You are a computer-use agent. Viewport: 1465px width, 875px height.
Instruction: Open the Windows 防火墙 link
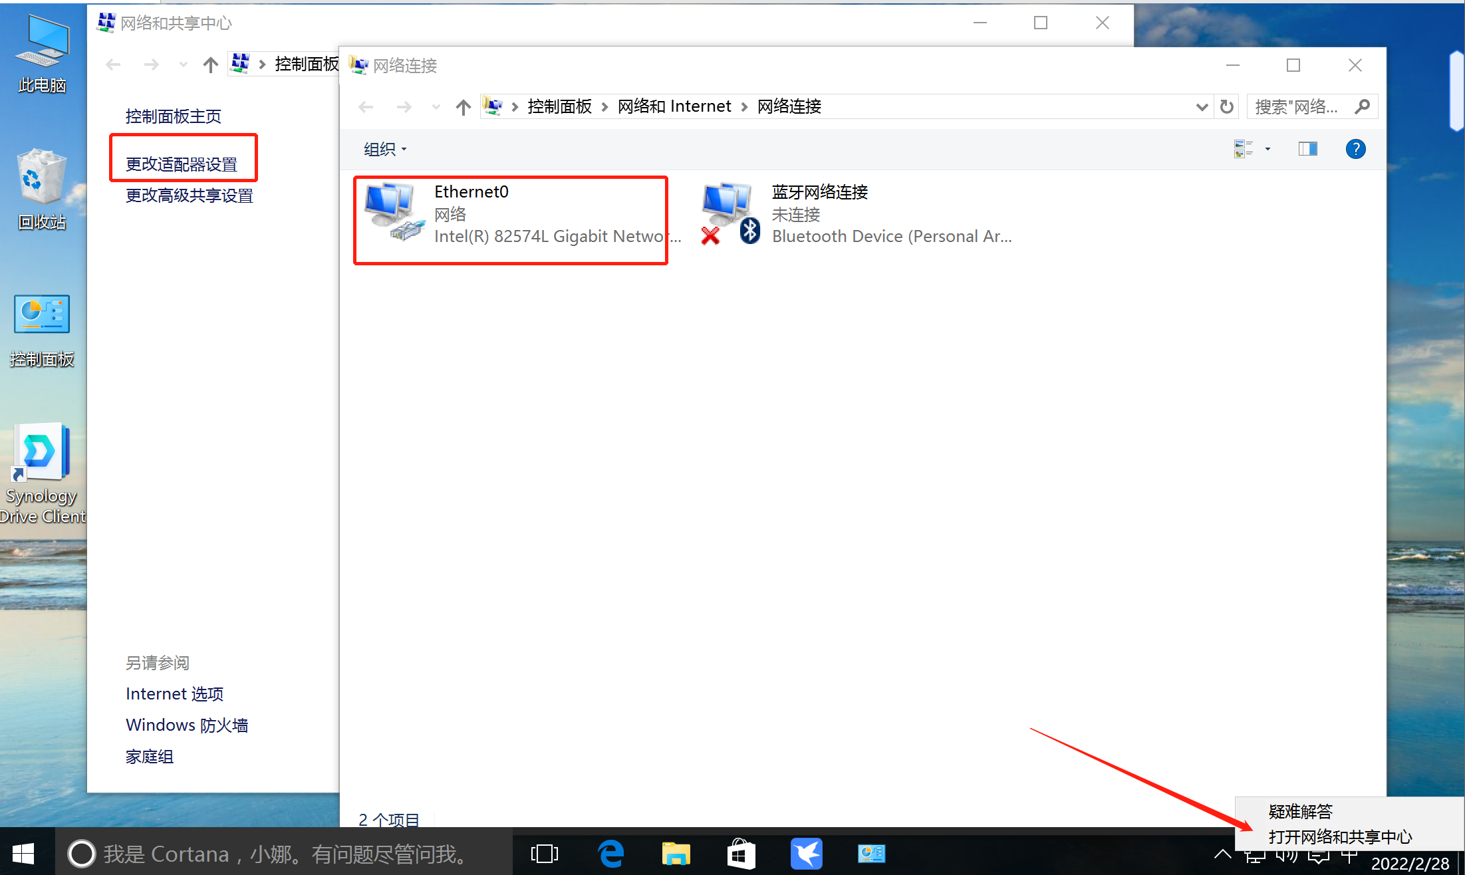(187, 725)
